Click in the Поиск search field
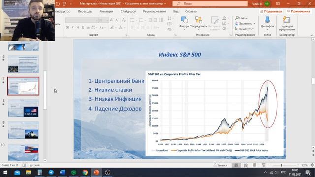 pos(210,4)
